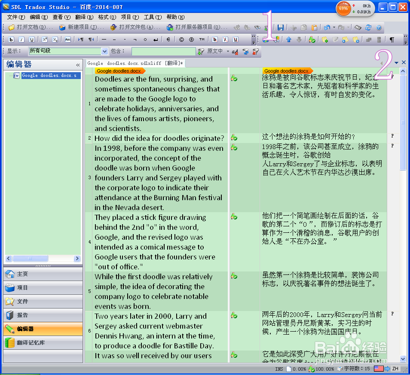Viewport: 410px width, 375px height.
Task: Switch to the 翻译记忆库 view
Action: [x=43, y=343]
